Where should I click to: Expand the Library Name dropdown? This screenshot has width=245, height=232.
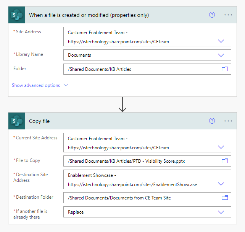click(x=221, y=55)
